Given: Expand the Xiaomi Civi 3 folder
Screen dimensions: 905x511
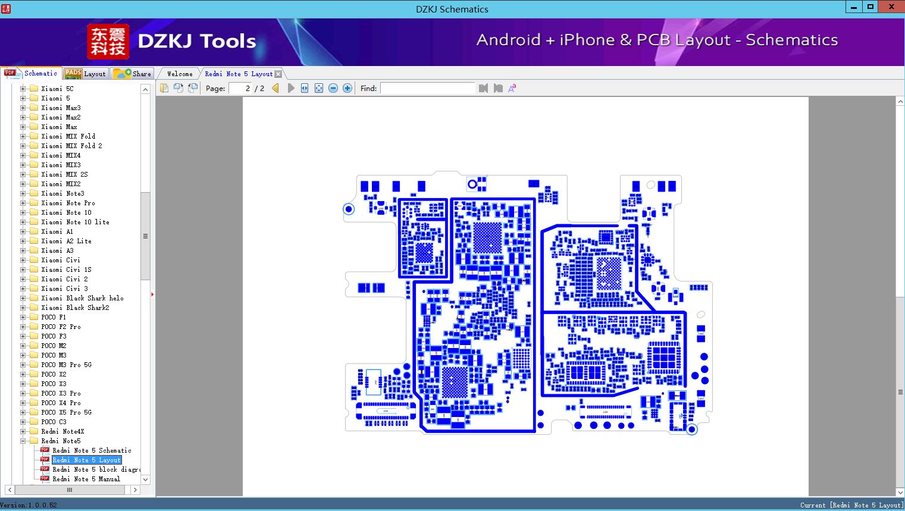Looking at the screenshot, I should pos(23,289).
